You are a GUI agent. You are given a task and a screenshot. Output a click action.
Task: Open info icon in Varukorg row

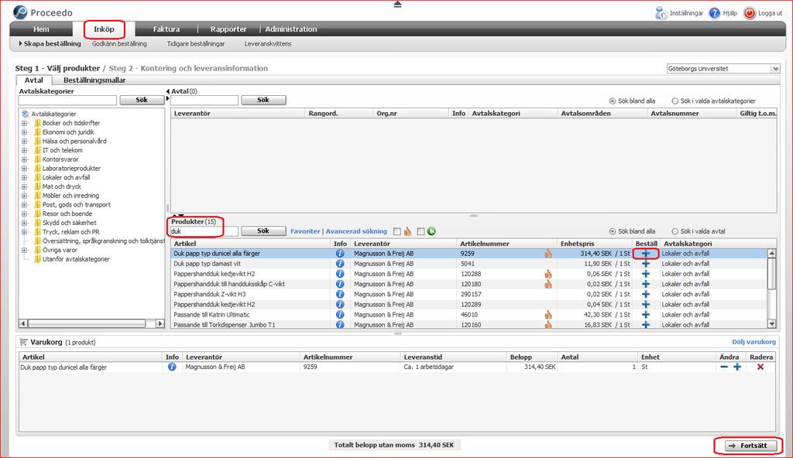[172, 367]
